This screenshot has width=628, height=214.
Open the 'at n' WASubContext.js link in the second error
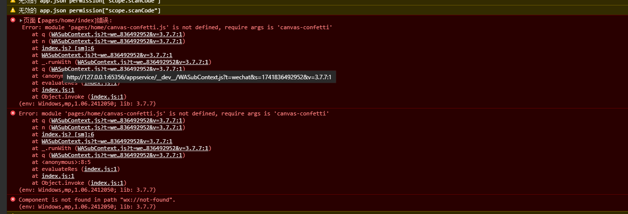[x=117, y=127]
